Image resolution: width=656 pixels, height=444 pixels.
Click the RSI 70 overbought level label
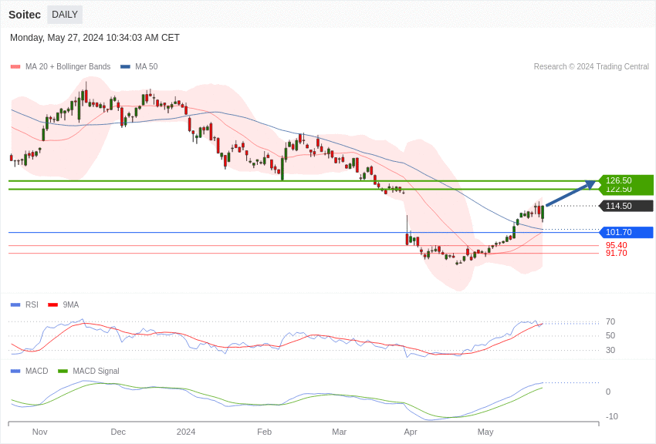(610, 321)
